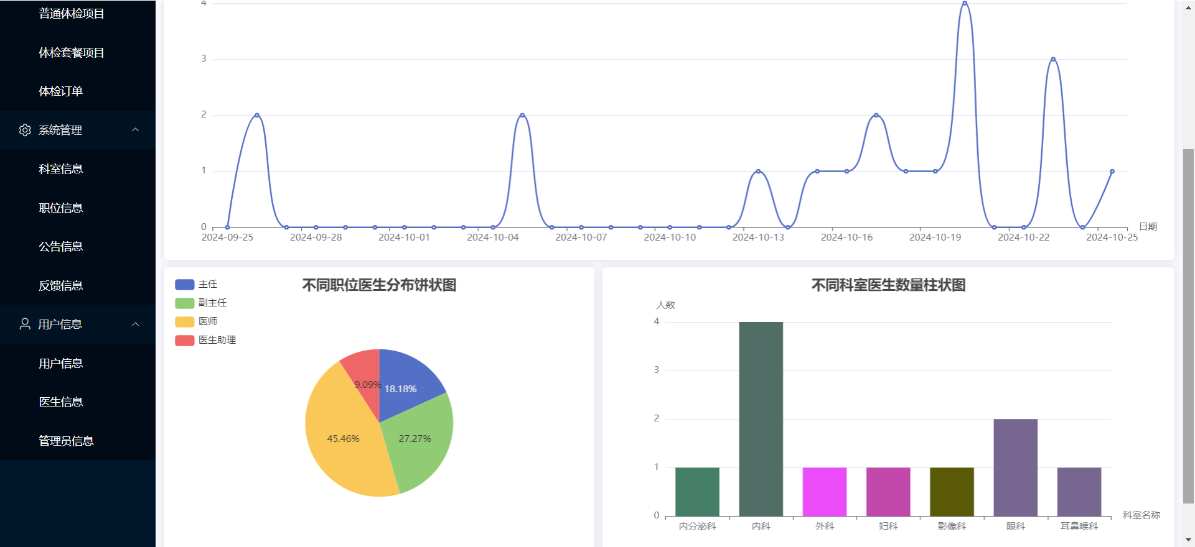Click the scroll-down arrow of page scrollbar
1195x547 pixels.
pos(1188,540)
